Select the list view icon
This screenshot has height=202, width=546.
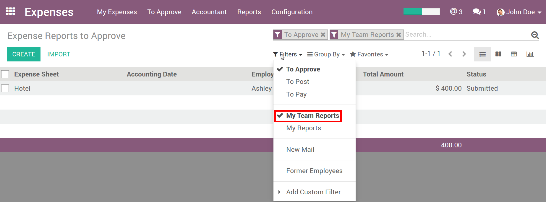(482, 54)
